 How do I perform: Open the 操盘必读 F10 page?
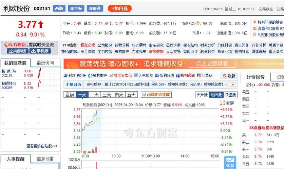pos(88,45)
